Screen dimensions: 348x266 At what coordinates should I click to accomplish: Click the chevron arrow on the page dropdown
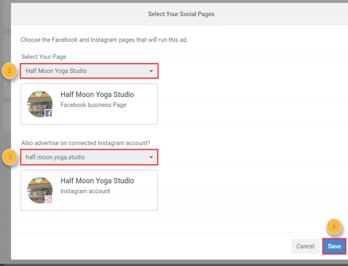click(x=151, y=71)
